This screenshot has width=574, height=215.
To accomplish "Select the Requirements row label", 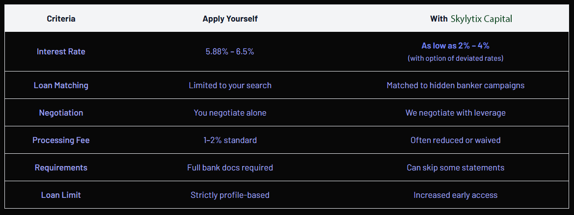I will pyautogui.click(x=61, y=167).
